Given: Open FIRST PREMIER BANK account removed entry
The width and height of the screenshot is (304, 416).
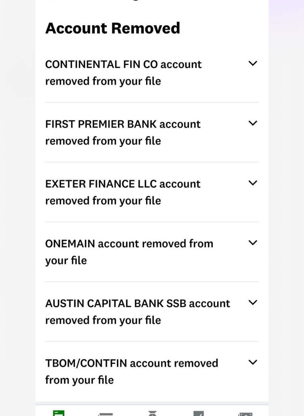Looking at the screenshot, I should [x=123, y=132].
